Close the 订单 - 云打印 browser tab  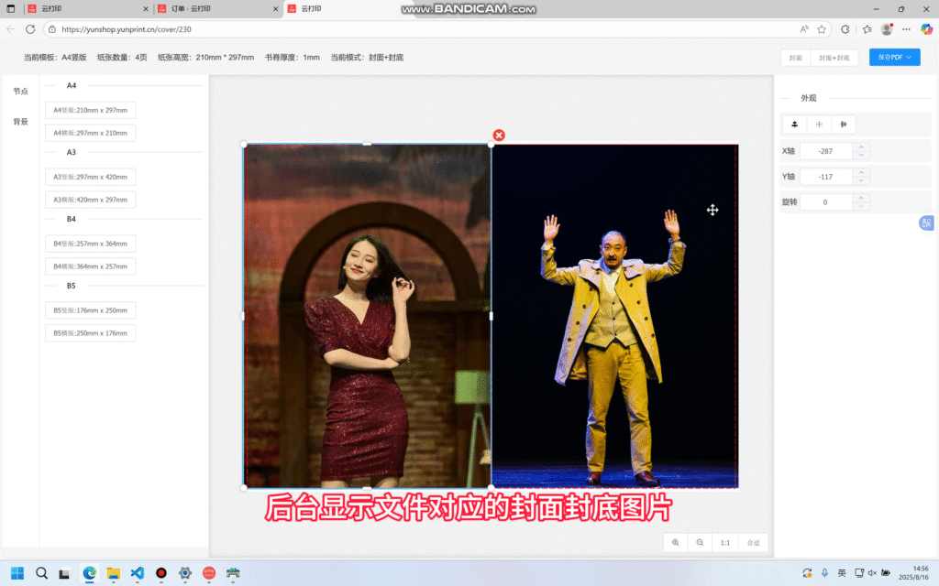[x=275, y=9]
